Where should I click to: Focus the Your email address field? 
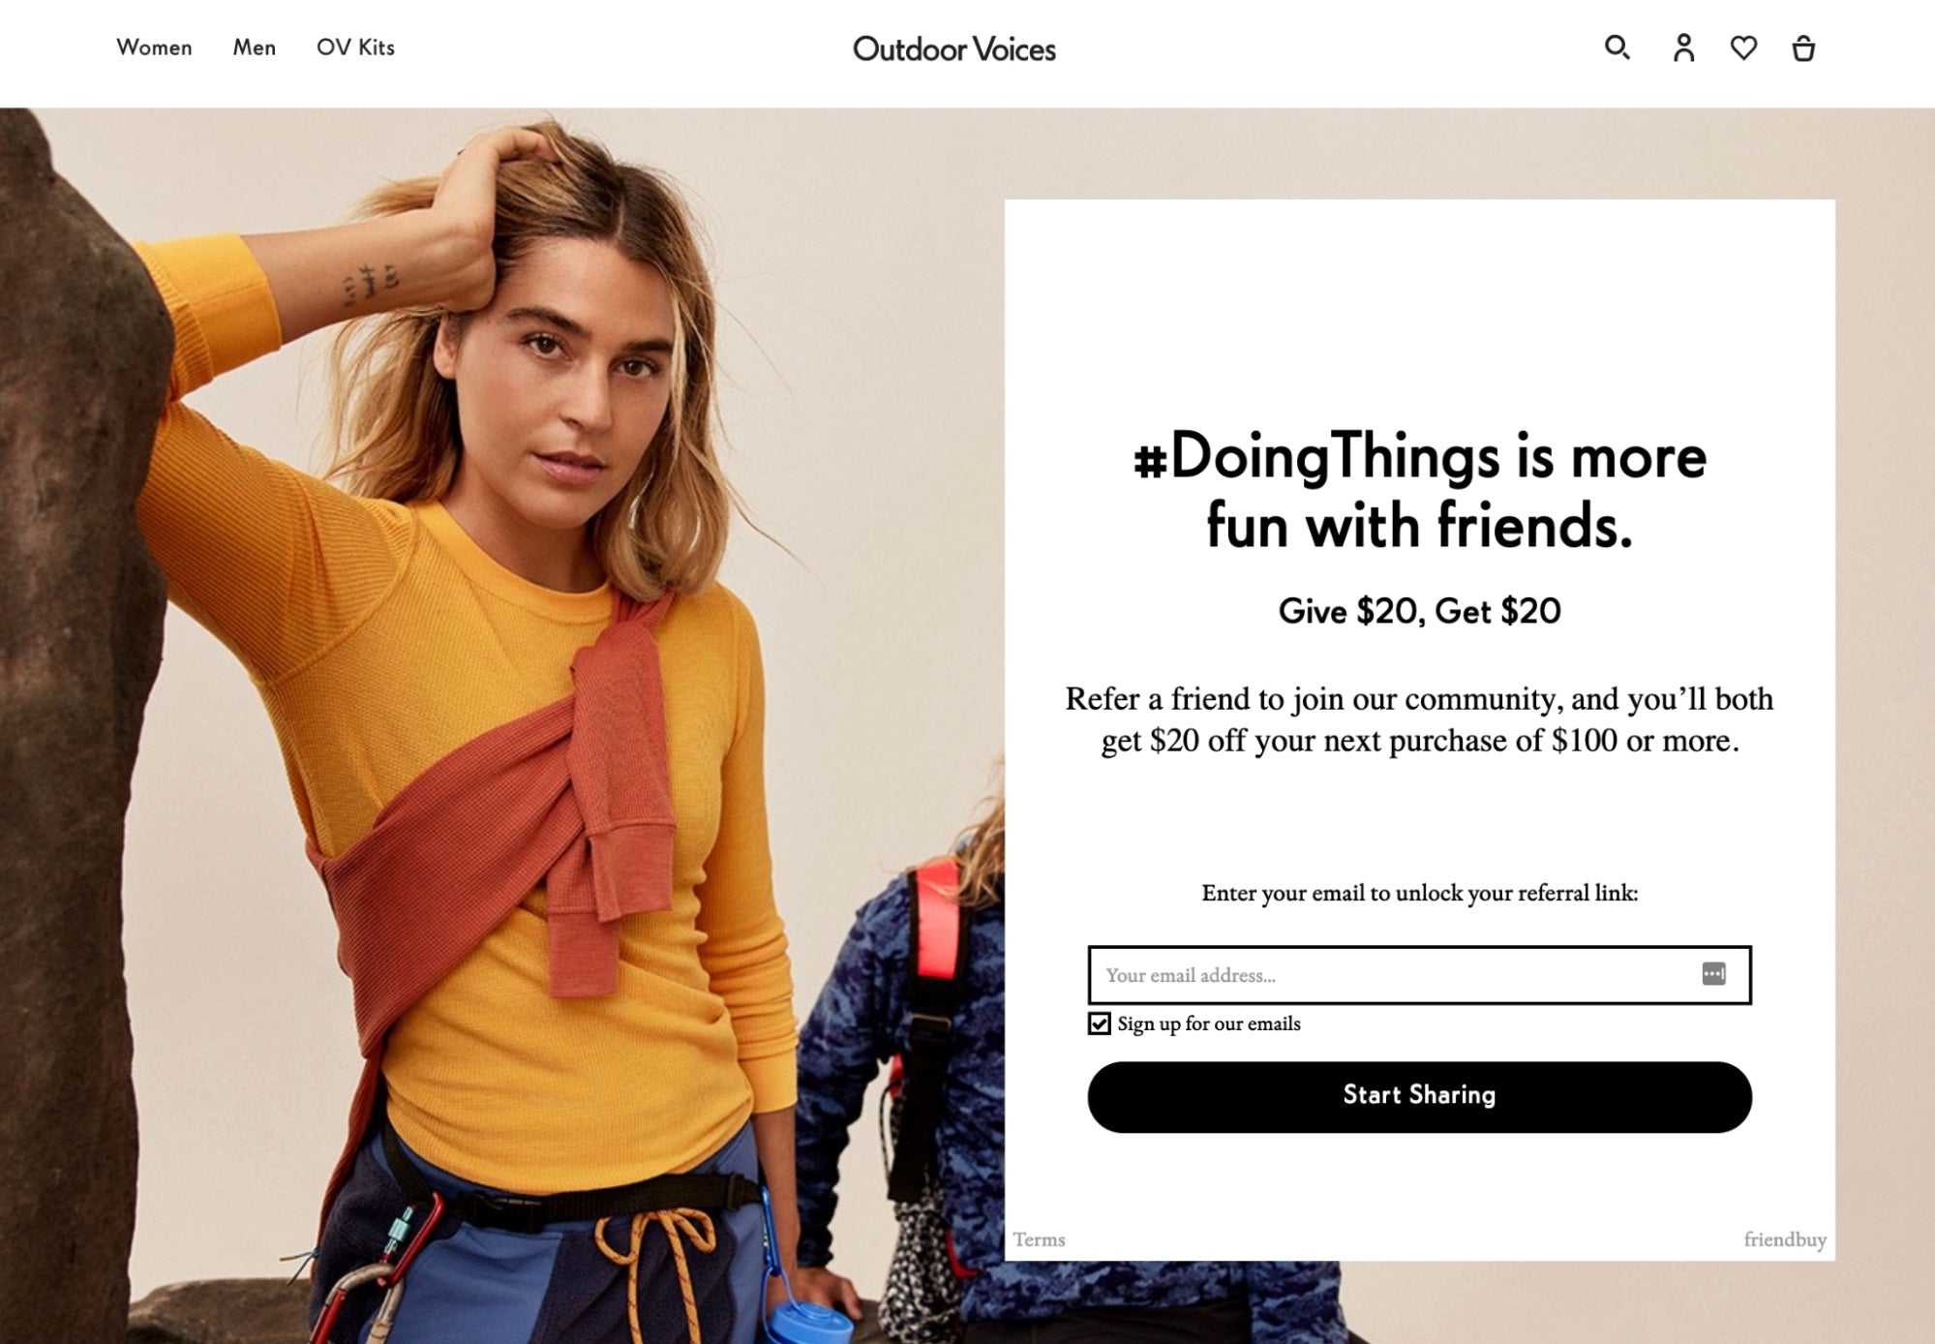point(1419,975)
